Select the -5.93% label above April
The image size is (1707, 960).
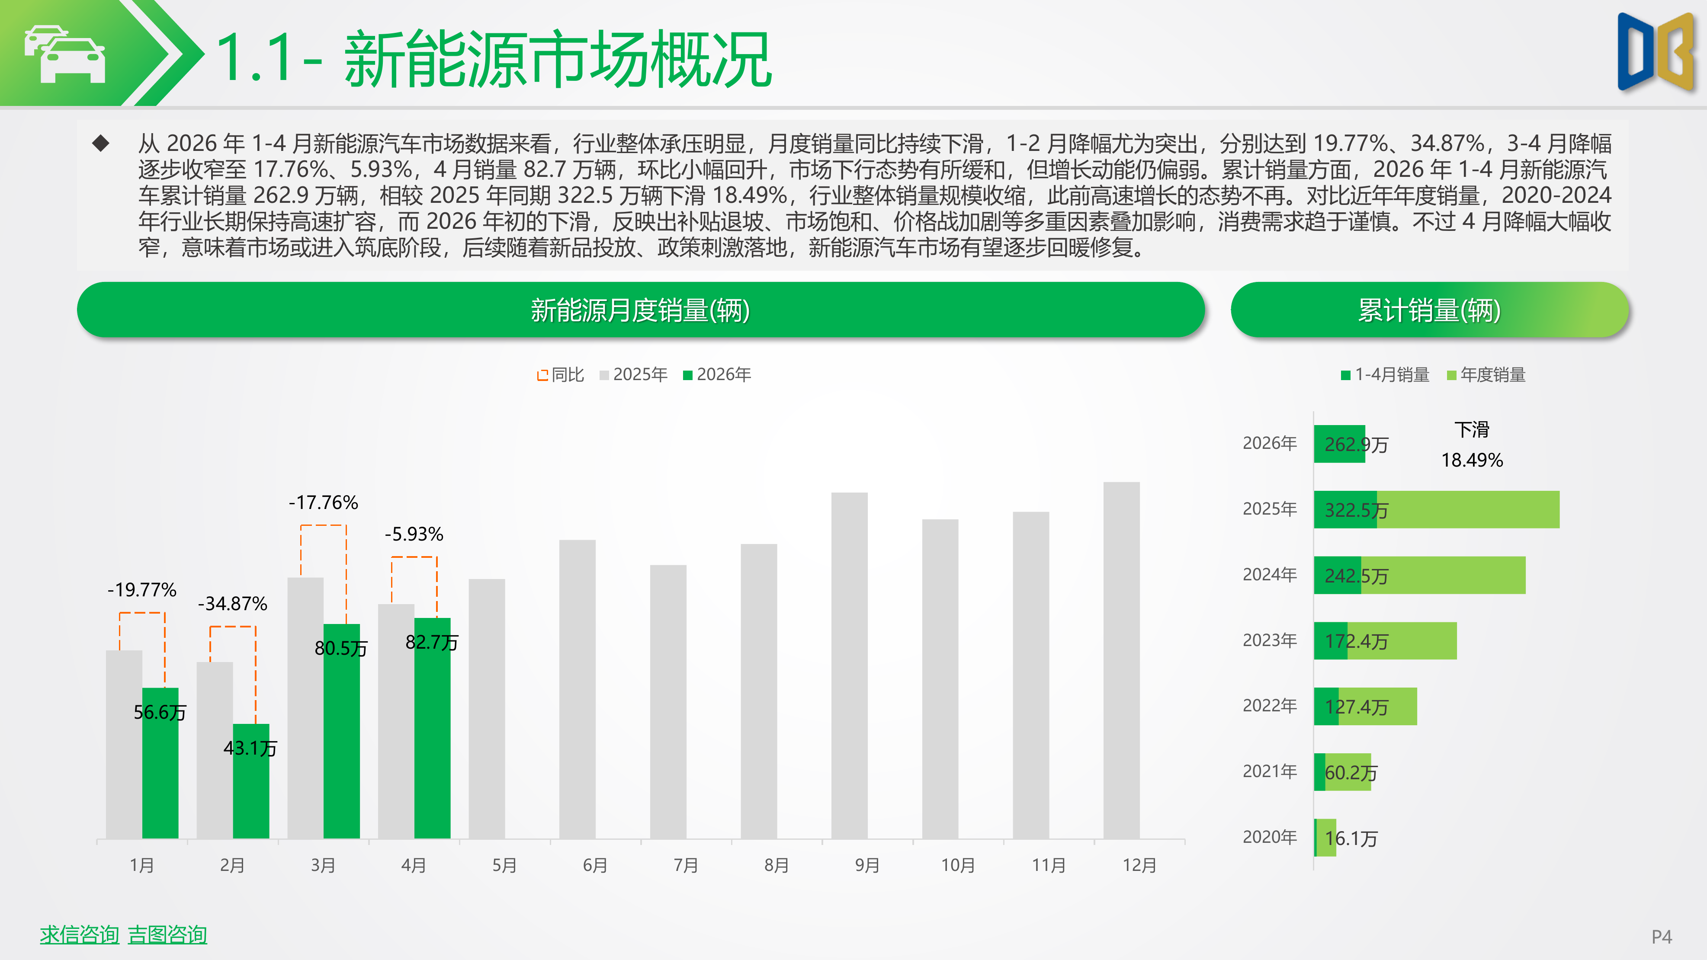click(414, 534)
